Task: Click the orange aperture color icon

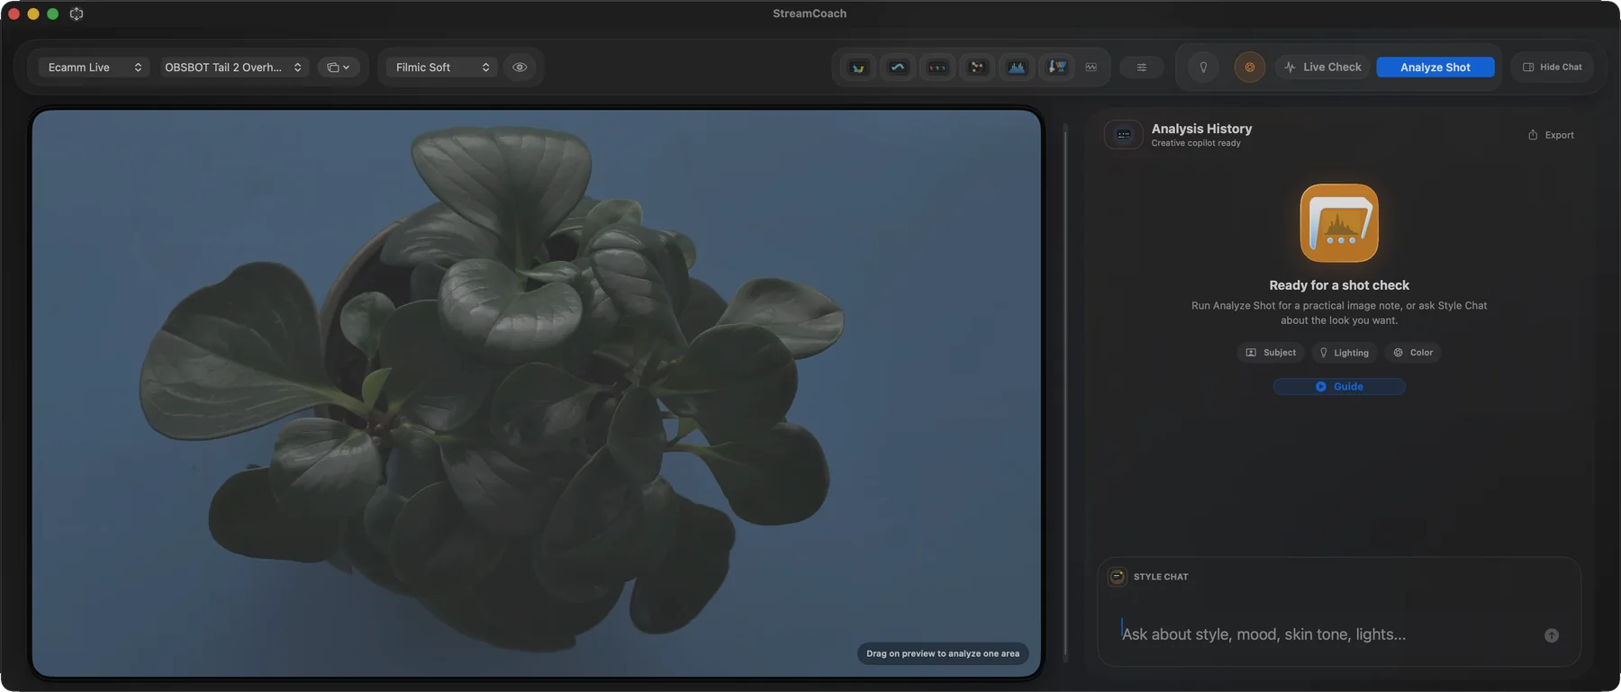Action: click(x=1249, y=67)
